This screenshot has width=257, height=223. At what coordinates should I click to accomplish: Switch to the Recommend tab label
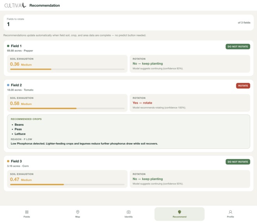[x=180, y=217]
